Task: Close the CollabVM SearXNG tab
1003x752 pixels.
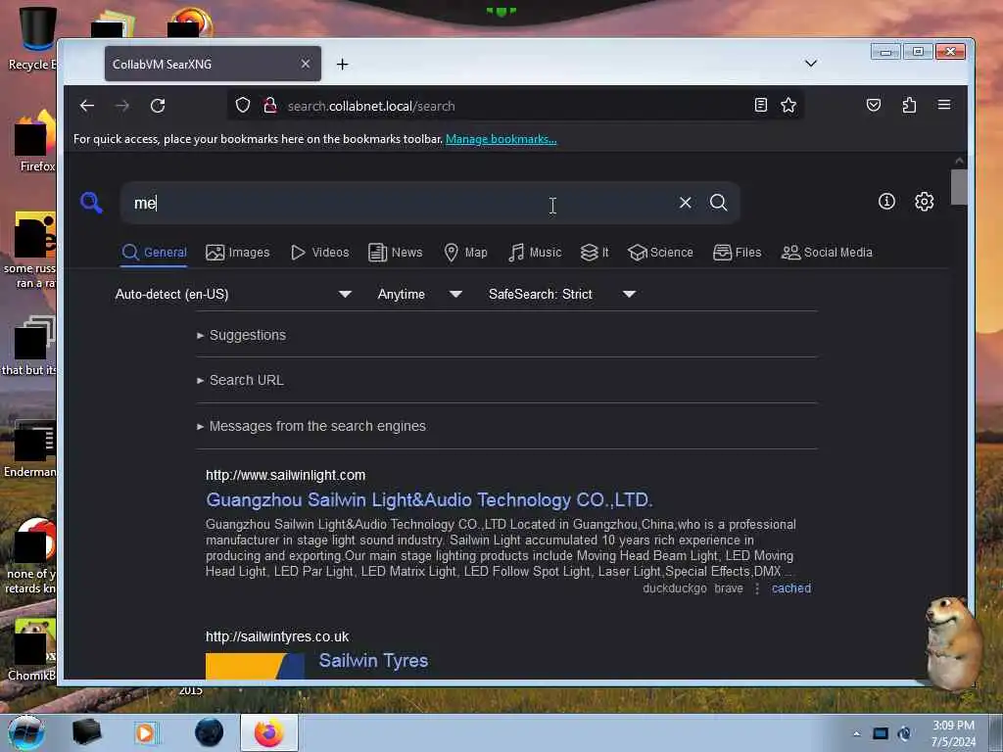Action: [306, 64]
